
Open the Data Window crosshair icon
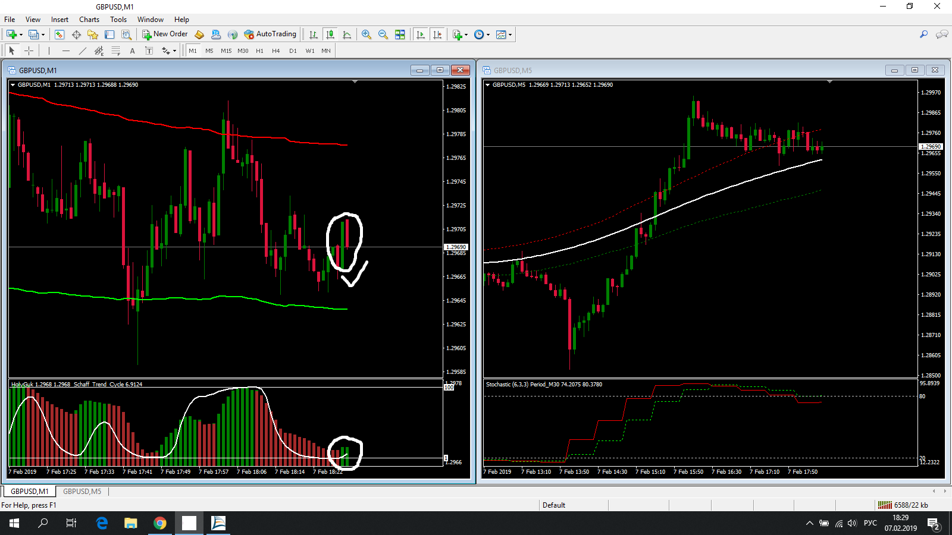tap(76, 34)
